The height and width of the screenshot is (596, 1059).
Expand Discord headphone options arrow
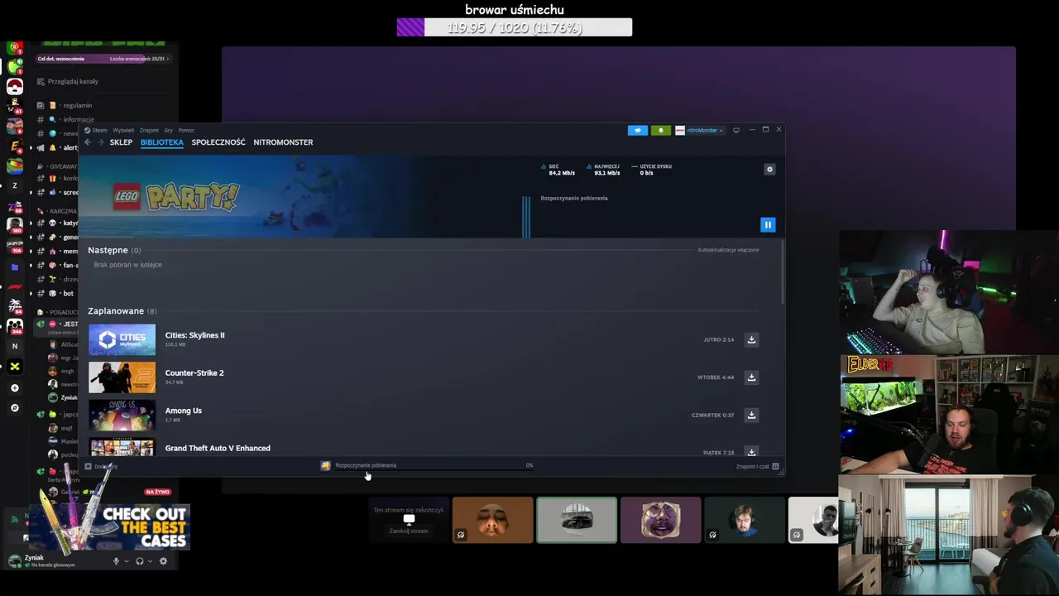click(150, 561)
